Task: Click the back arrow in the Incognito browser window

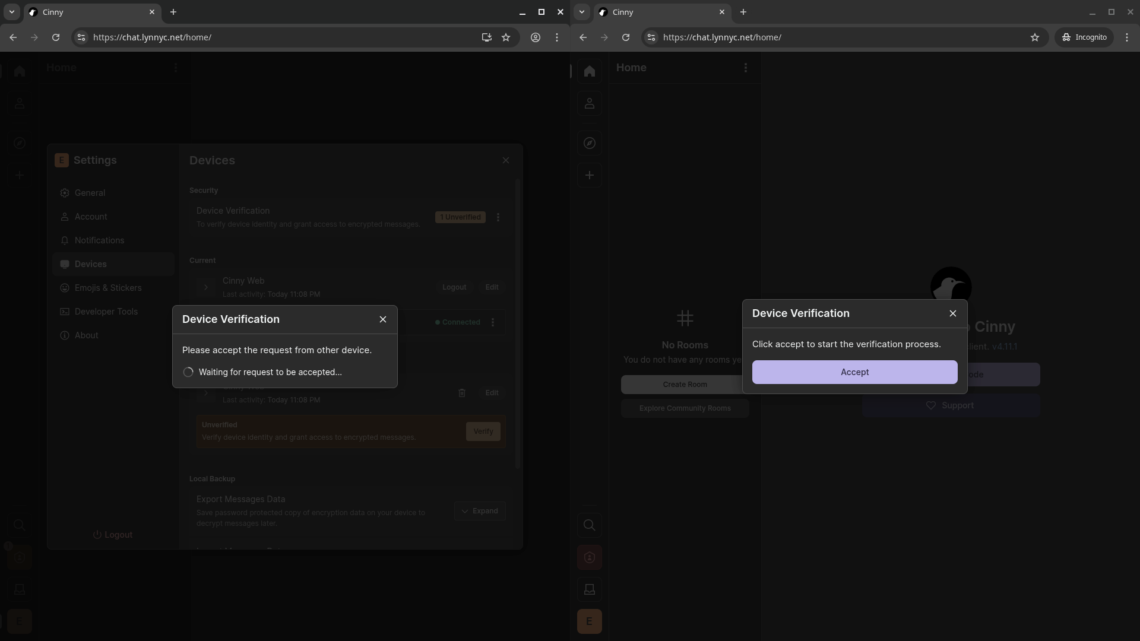Action: pos(583,37)
